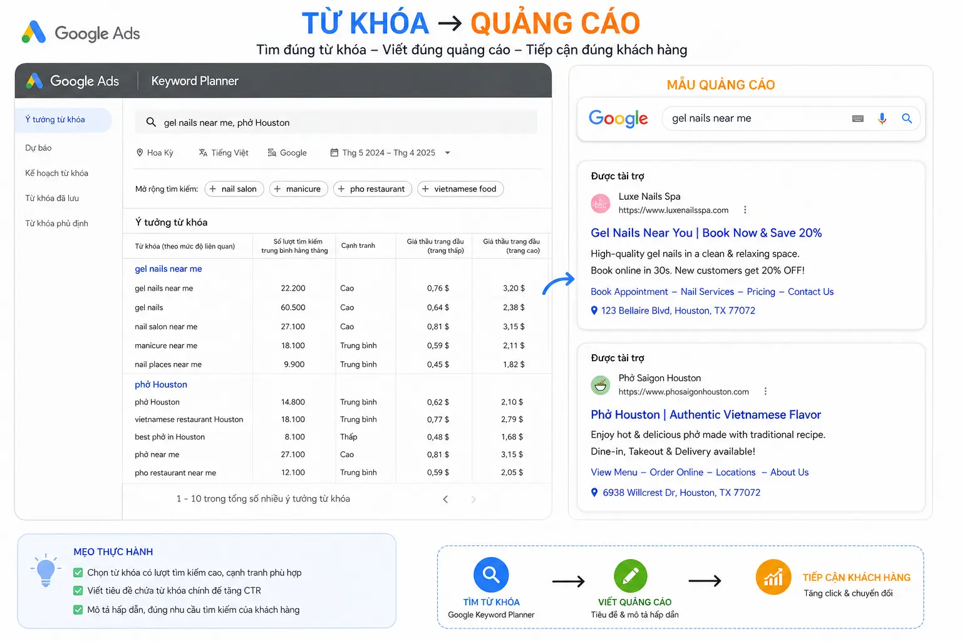Viewport: 962px width, 641px height.
Task: Go to previous page of keyword ideas
Action: click(x=445, y=499)
